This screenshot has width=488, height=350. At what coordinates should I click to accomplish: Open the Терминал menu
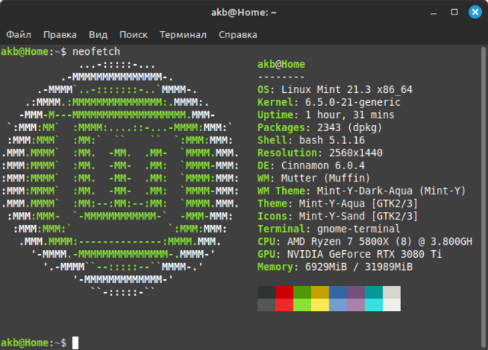(183, 34)
